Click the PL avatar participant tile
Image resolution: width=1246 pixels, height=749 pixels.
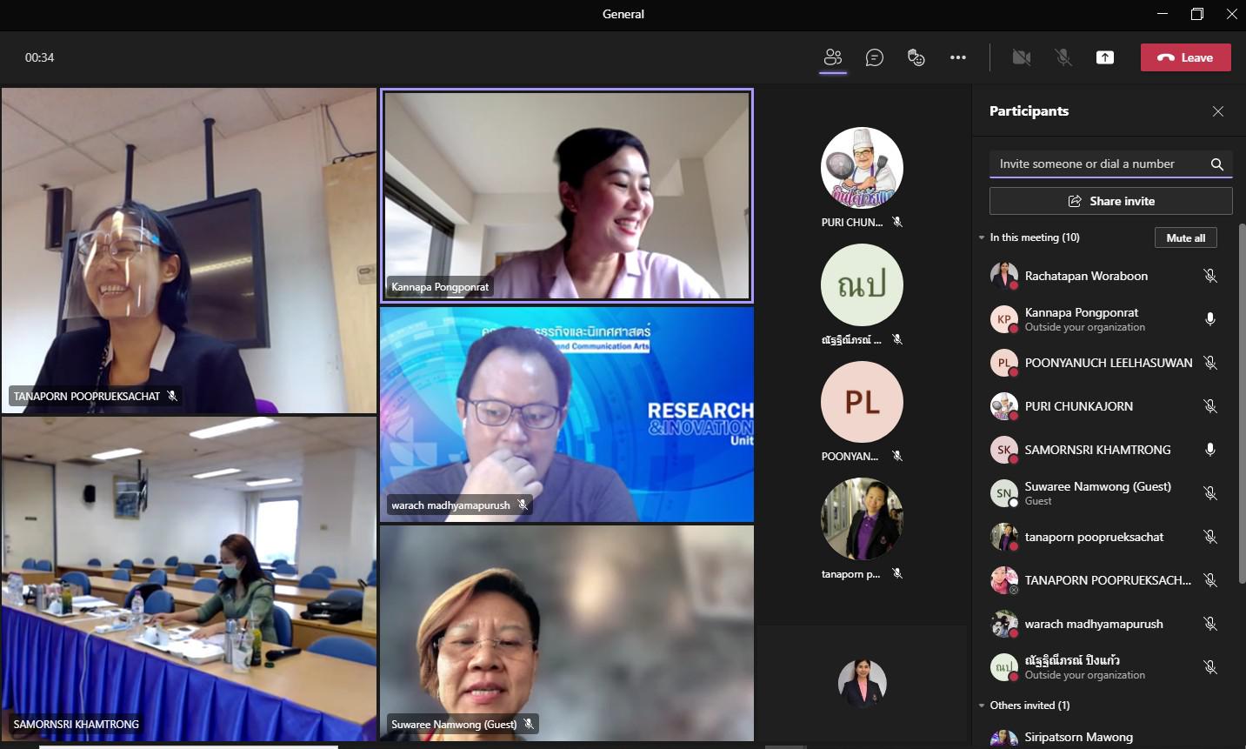coord(862,402)
